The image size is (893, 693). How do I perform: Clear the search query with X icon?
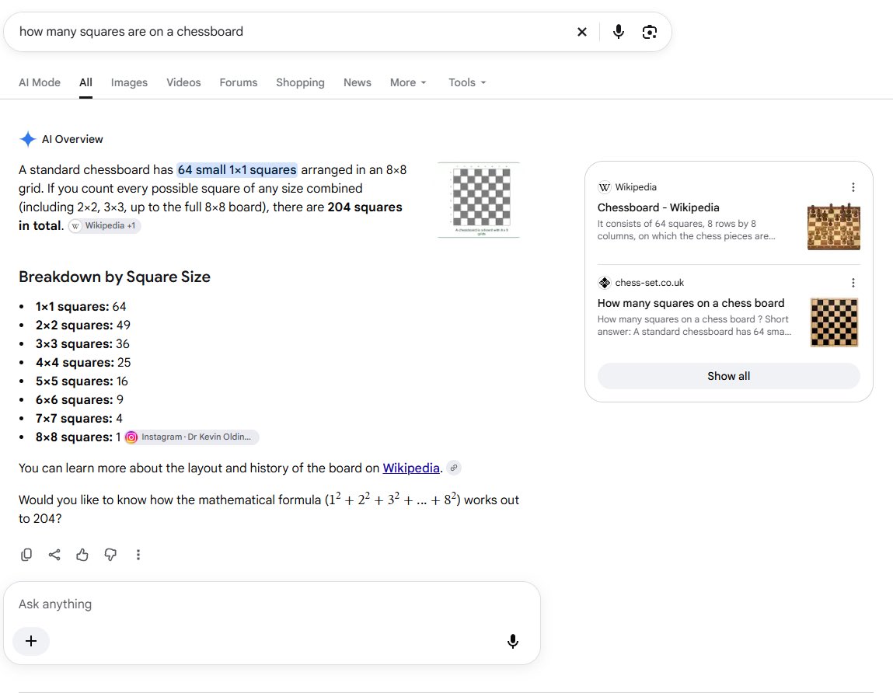pyautogui.click(x=581, y=32)
